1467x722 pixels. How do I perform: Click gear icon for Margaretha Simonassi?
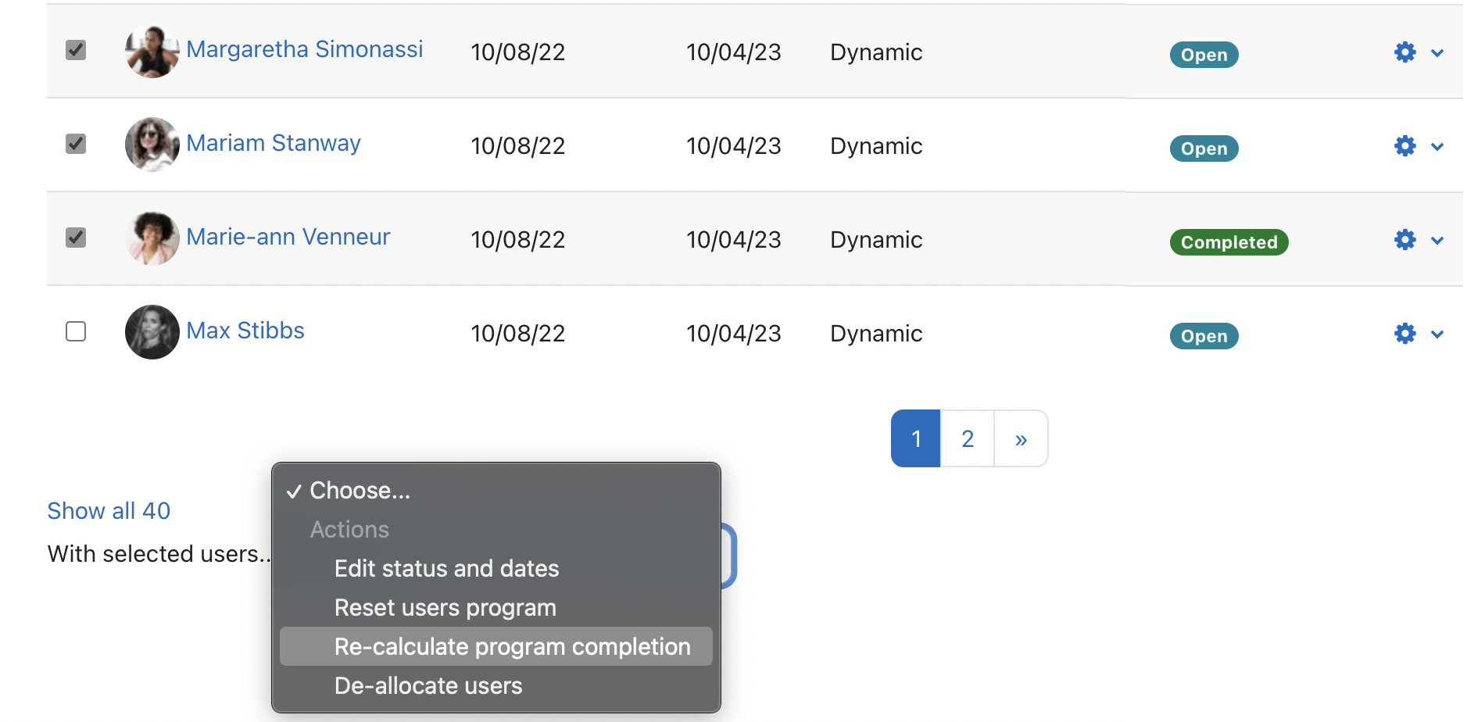1404,52
